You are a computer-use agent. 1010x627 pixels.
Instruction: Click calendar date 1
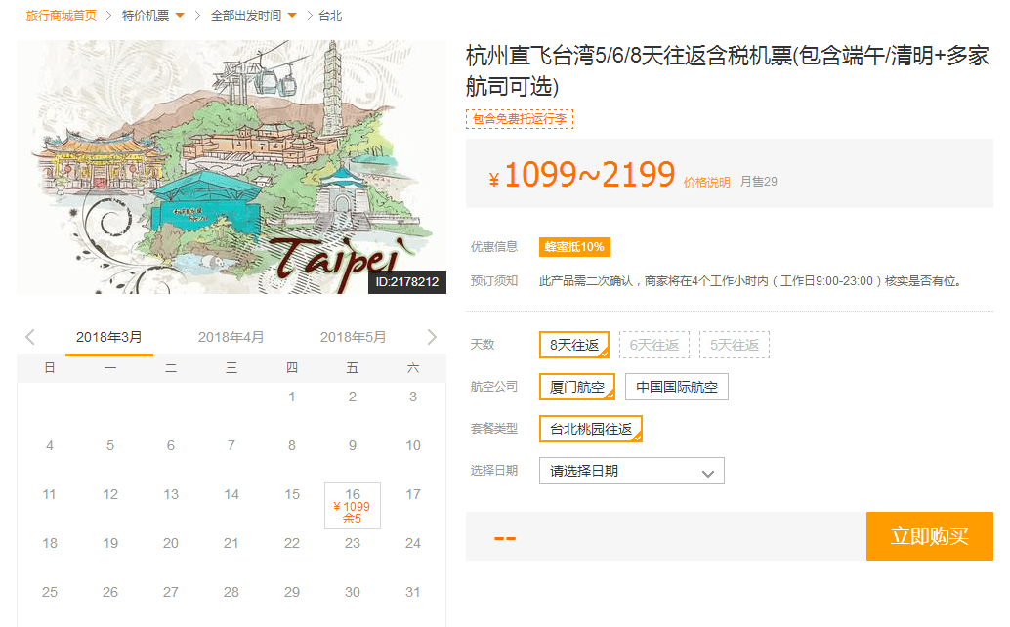pos(292,397)
